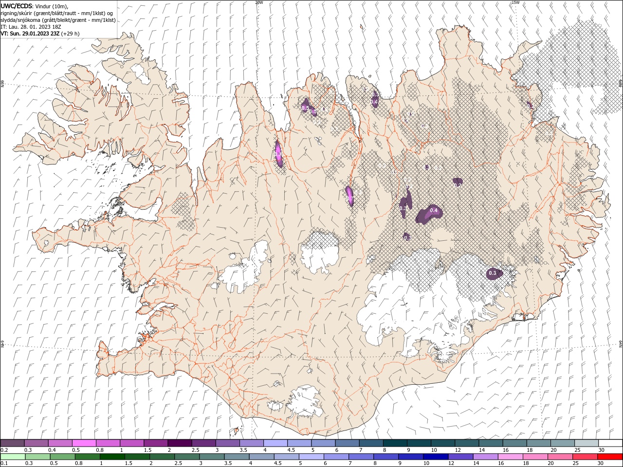Pick the bright pink 0.5 swatch in purple legend

point(84,443)
